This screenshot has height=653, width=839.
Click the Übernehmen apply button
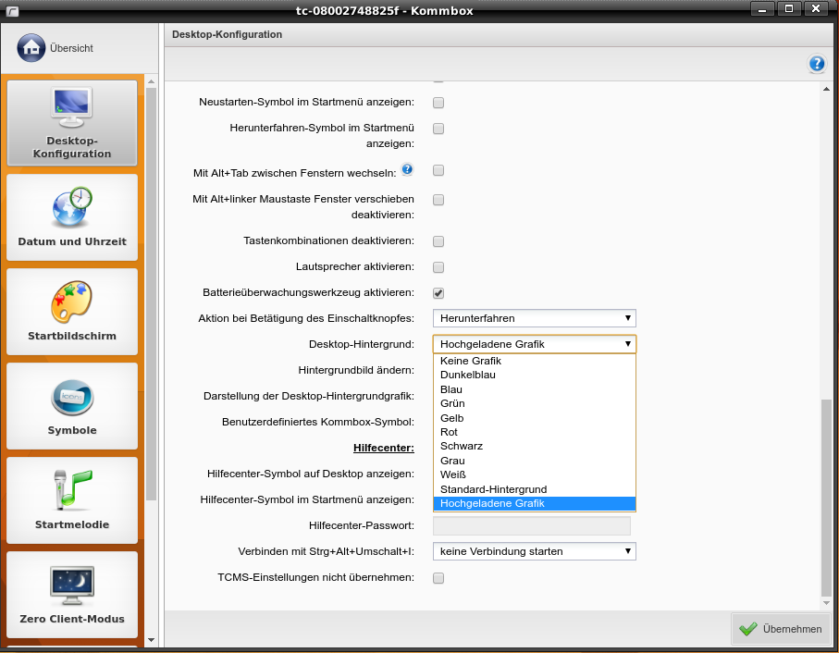[781, 629]
